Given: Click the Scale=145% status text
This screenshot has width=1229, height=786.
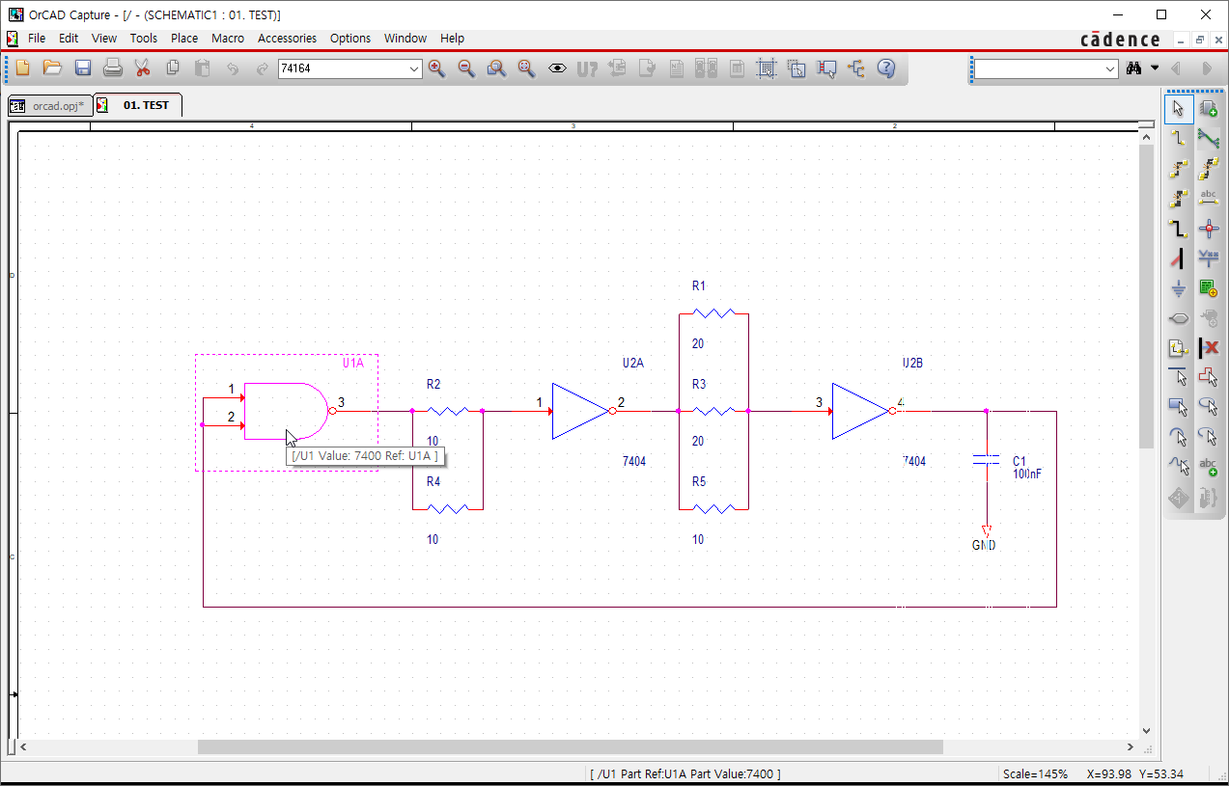Looking at the screenshot, I should (x=1035, y=773).
